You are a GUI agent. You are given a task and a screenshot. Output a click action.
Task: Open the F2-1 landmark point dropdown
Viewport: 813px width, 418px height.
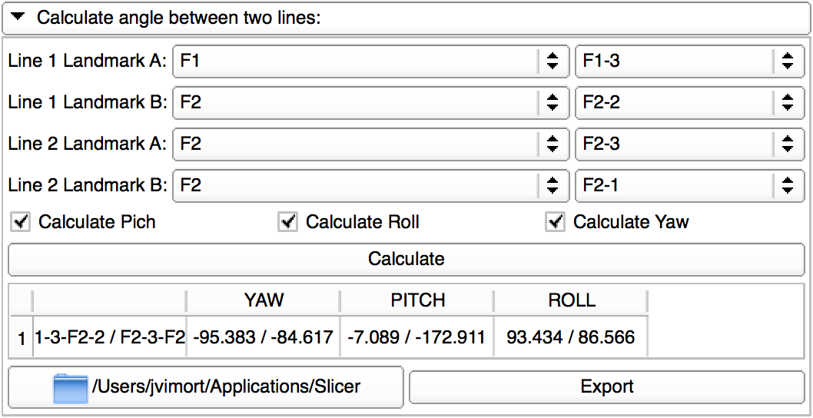688,185
